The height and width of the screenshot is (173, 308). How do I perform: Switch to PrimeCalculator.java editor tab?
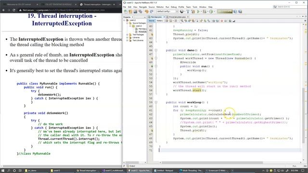click(177, 17)
